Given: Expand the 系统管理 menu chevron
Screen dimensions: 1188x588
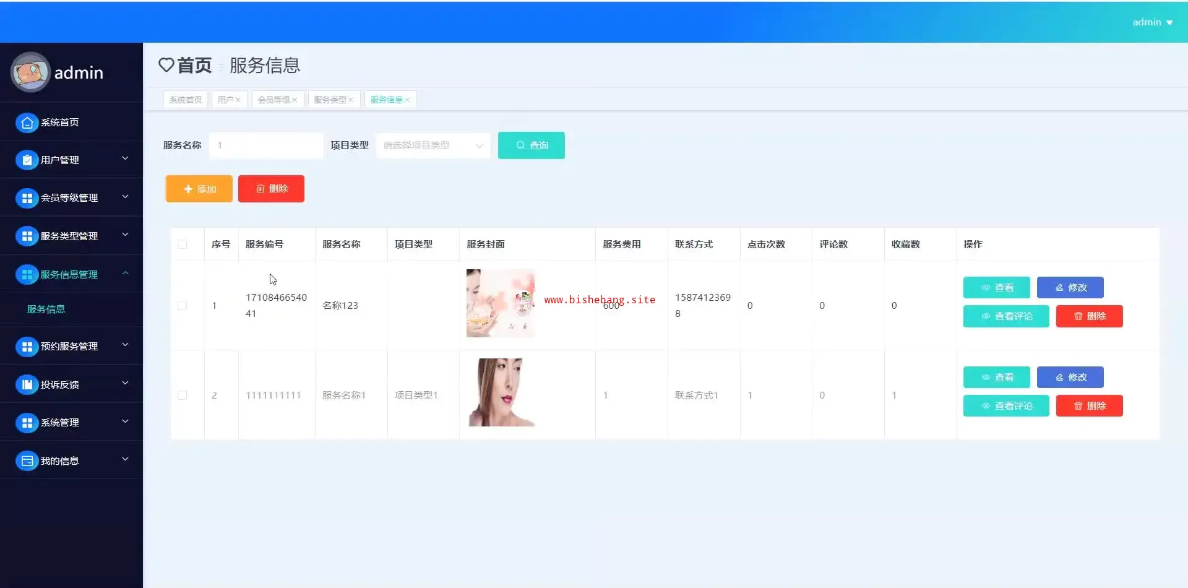Looking at the screenshot, I should pyautogui.click(x=125, y=422).
